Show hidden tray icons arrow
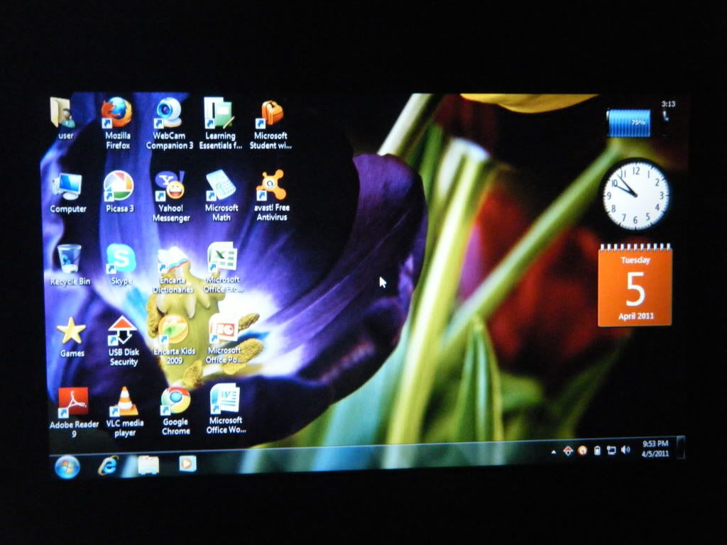This screenshot has height=545, width=727. tap(554, 452)
